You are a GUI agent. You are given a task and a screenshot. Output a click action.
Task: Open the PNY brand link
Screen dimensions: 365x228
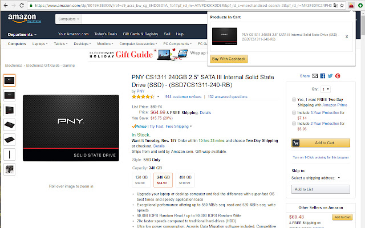click(x=140, y=91)
